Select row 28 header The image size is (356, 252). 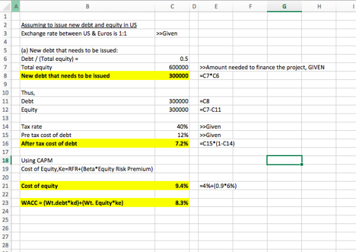click(6, 245)
